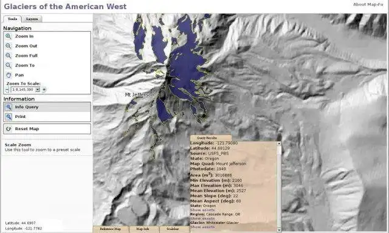Click the Information section heading
The image size is (389, 233).
click(x=19, y=99)
